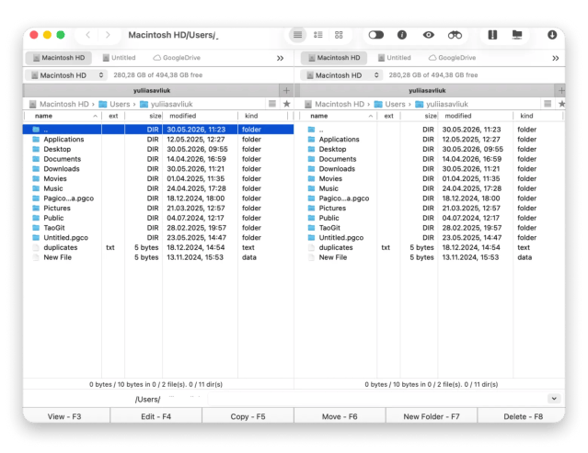
Task: Sort left pane by name column
Action: (x=63, y=116)
